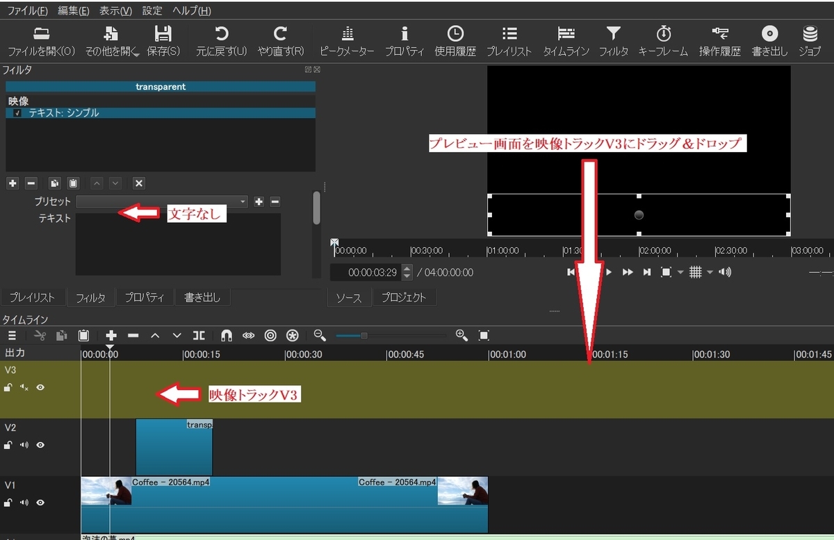Paste filters using the clipboard icon
834x540 pixels.
pos(72,183)
